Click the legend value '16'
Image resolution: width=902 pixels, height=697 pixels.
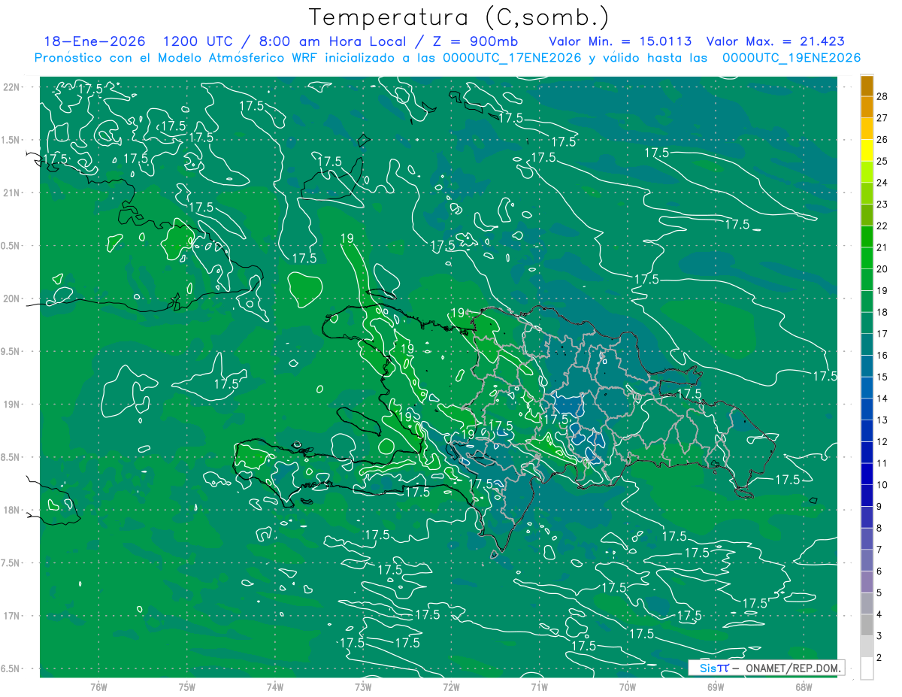[x=882, y=355]
